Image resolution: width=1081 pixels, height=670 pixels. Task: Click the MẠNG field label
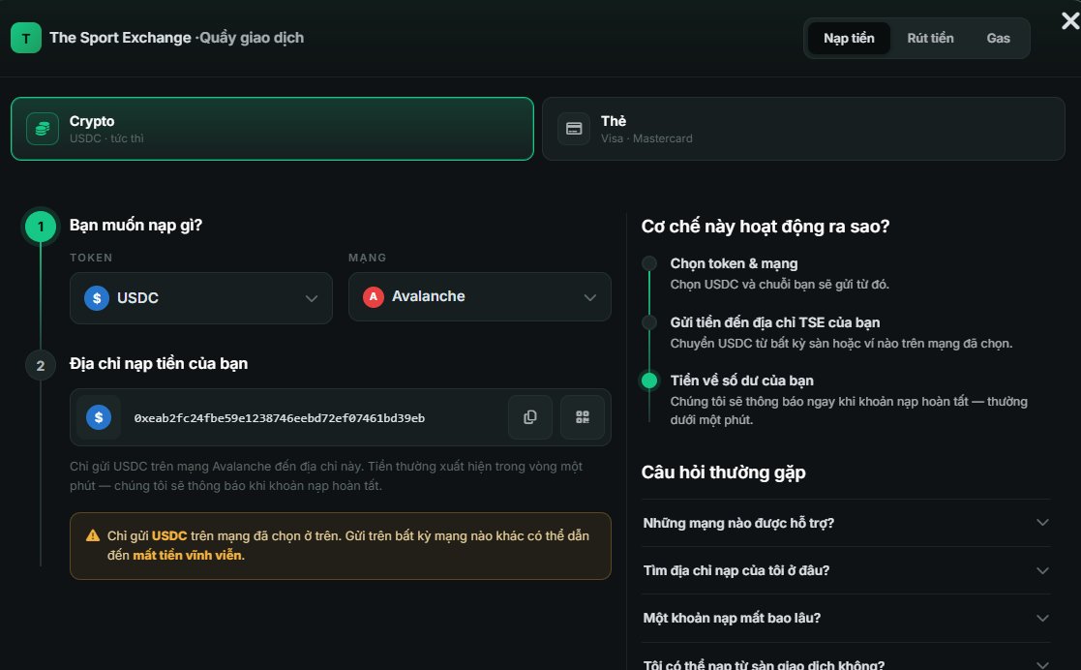pyautogui.click(x=368, y=258)
